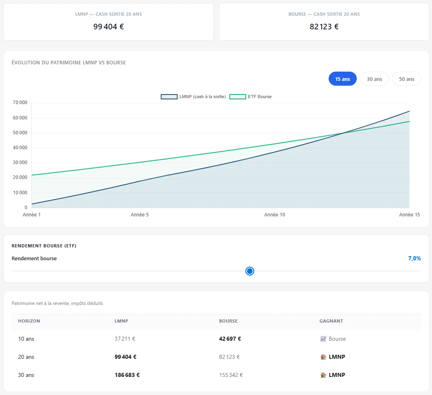Click the BOURSE column header

pyautogui.click(x=228, y=321)
